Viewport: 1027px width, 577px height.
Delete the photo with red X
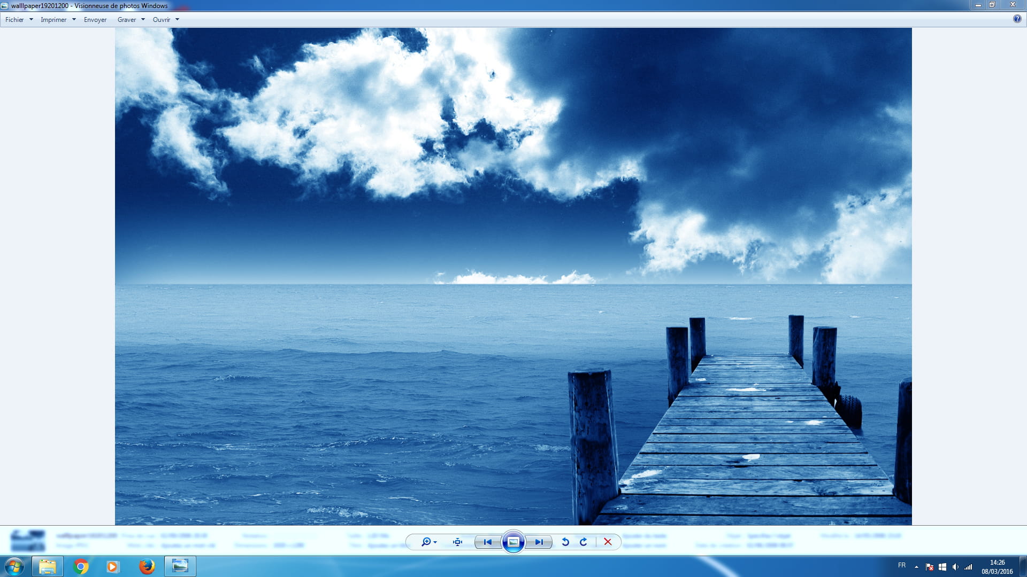[x=608, y=542]
